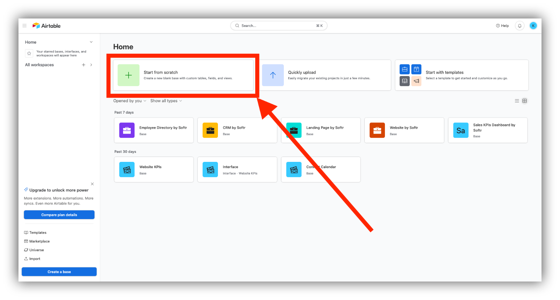
Task: Switch to list view icon
Action: 517,101
